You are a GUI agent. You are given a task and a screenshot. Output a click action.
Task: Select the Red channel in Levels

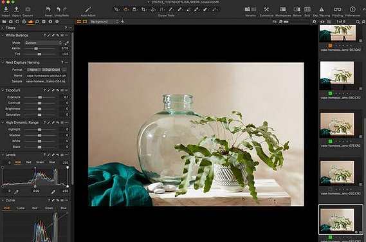coord(28,162)
